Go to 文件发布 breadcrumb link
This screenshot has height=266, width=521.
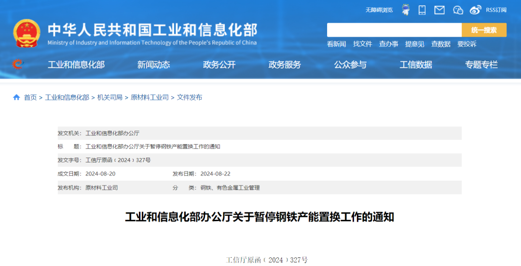(x=190, y=97)
